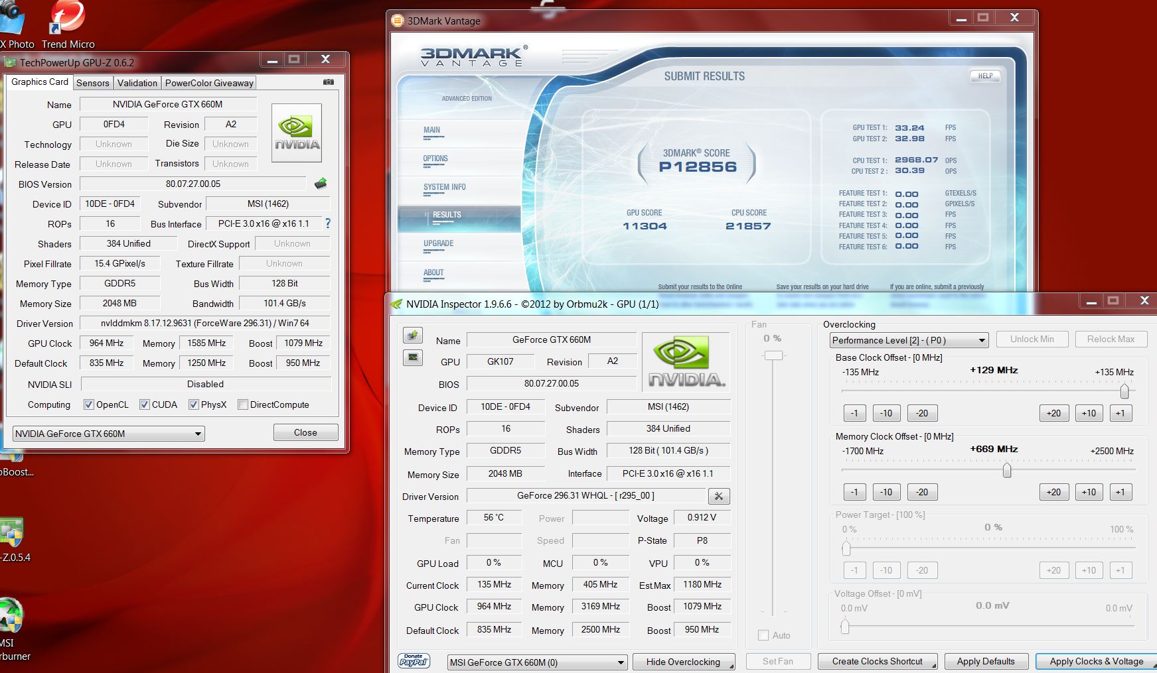The width and height of the screenshot is (1157, 673).
Task: Open MAIN section in 3DMark Vantage
Action: pos(432,130)
